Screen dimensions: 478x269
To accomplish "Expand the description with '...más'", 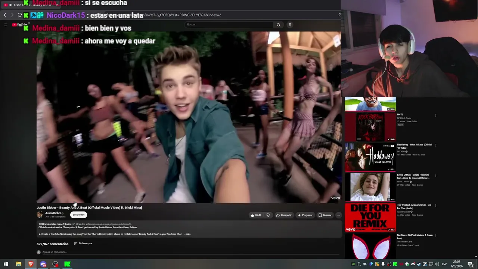I will pyautogui.click(x=187, y=234).
